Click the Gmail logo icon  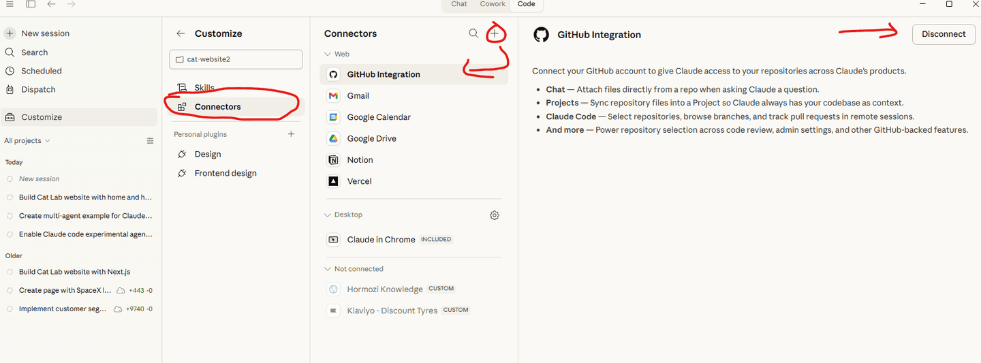click(333, 96)
